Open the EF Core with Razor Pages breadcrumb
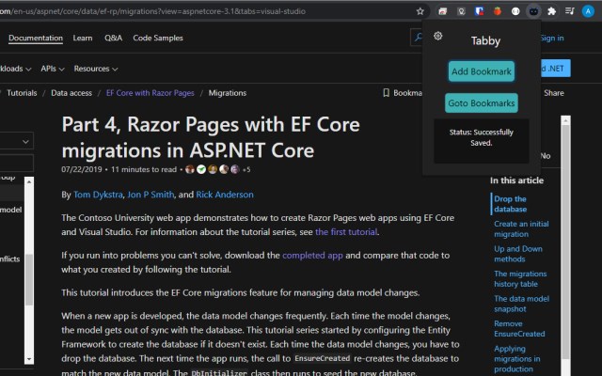Viewport: 602px width, 376px height. [x=150, y=93]
